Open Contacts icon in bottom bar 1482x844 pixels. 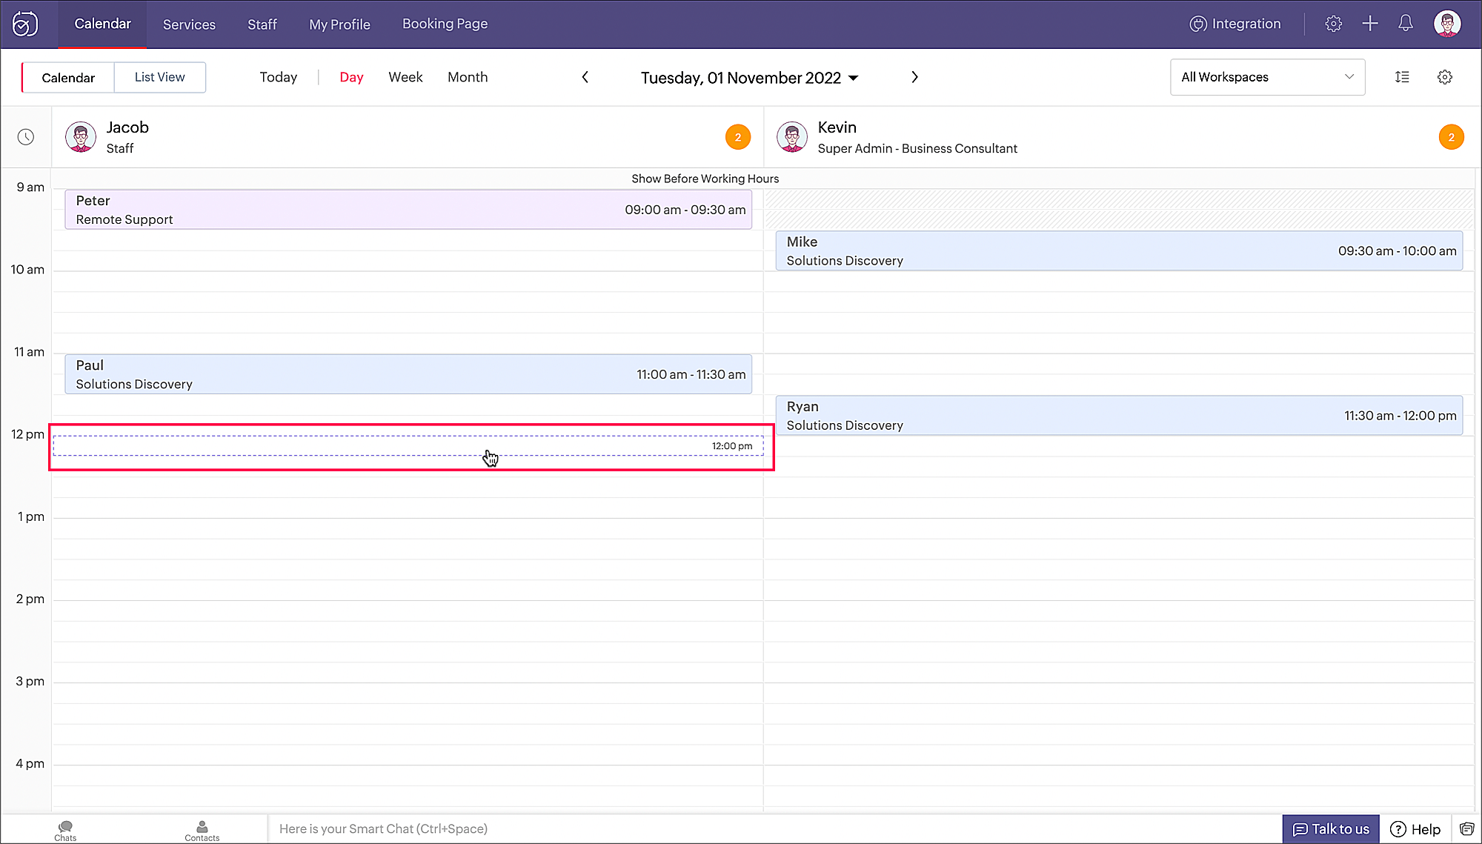[202, 830]
